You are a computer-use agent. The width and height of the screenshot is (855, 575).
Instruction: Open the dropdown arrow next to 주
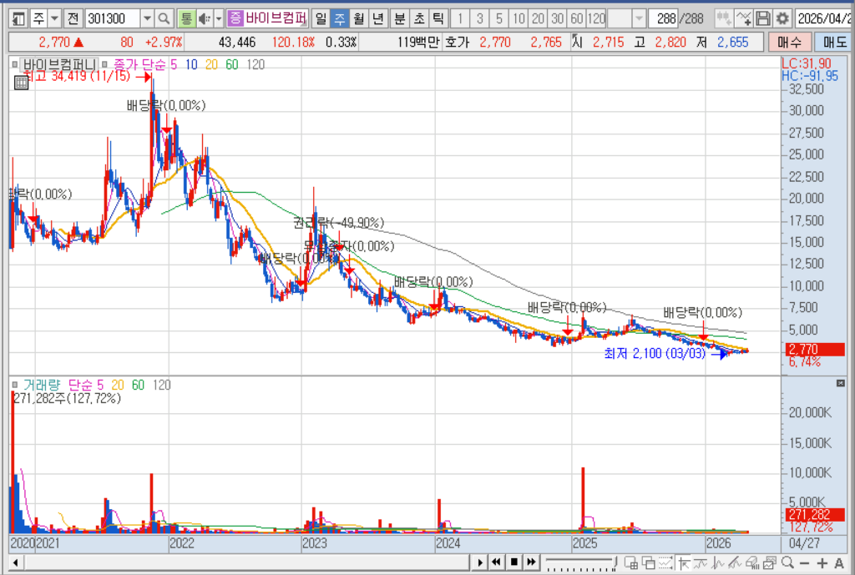click(x=54, y=18)
